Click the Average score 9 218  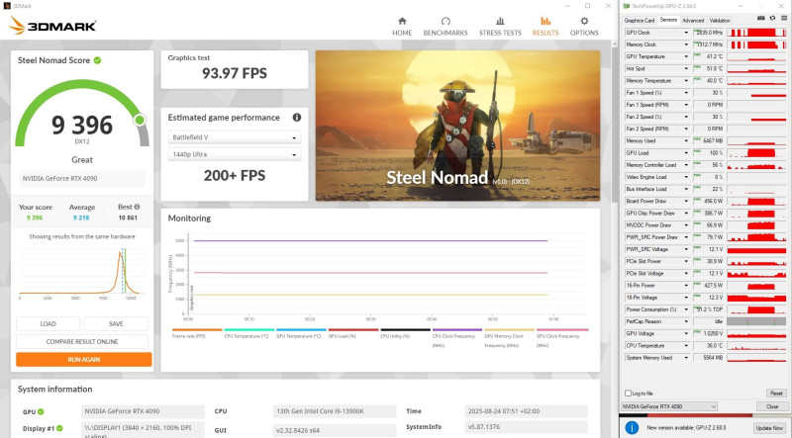coord(81,218)
